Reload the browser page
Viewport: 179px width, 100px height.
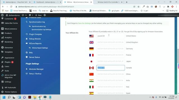pyautogui.click(x=11, y=7)
